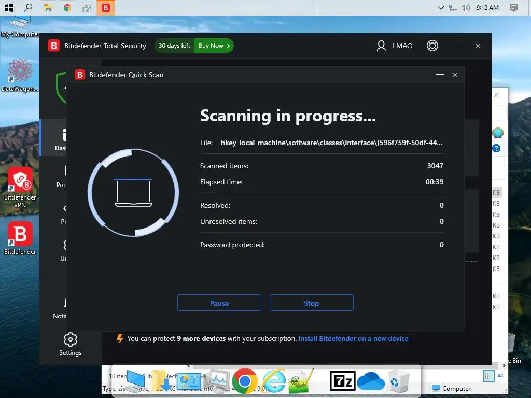
Task: Close the background Explorer panel
Action: click(496, 95)
